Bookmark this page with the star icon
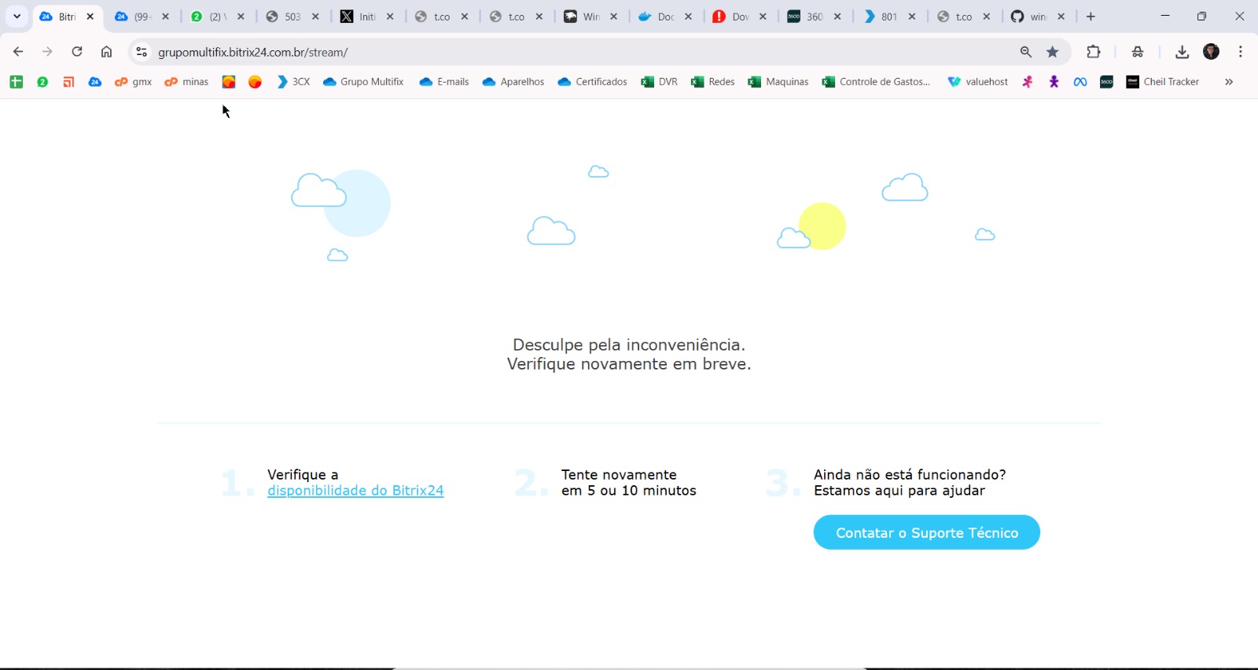 coord(1053,52)
